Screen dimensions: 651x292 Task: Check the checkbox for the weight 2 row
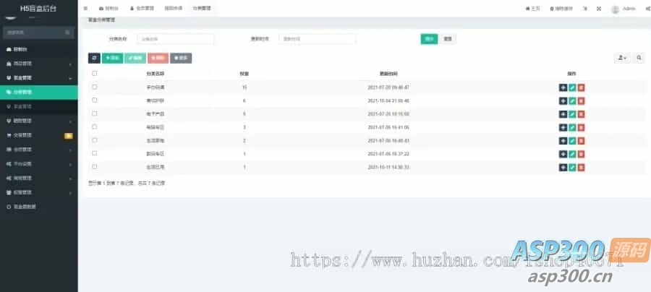coord(95,140)
